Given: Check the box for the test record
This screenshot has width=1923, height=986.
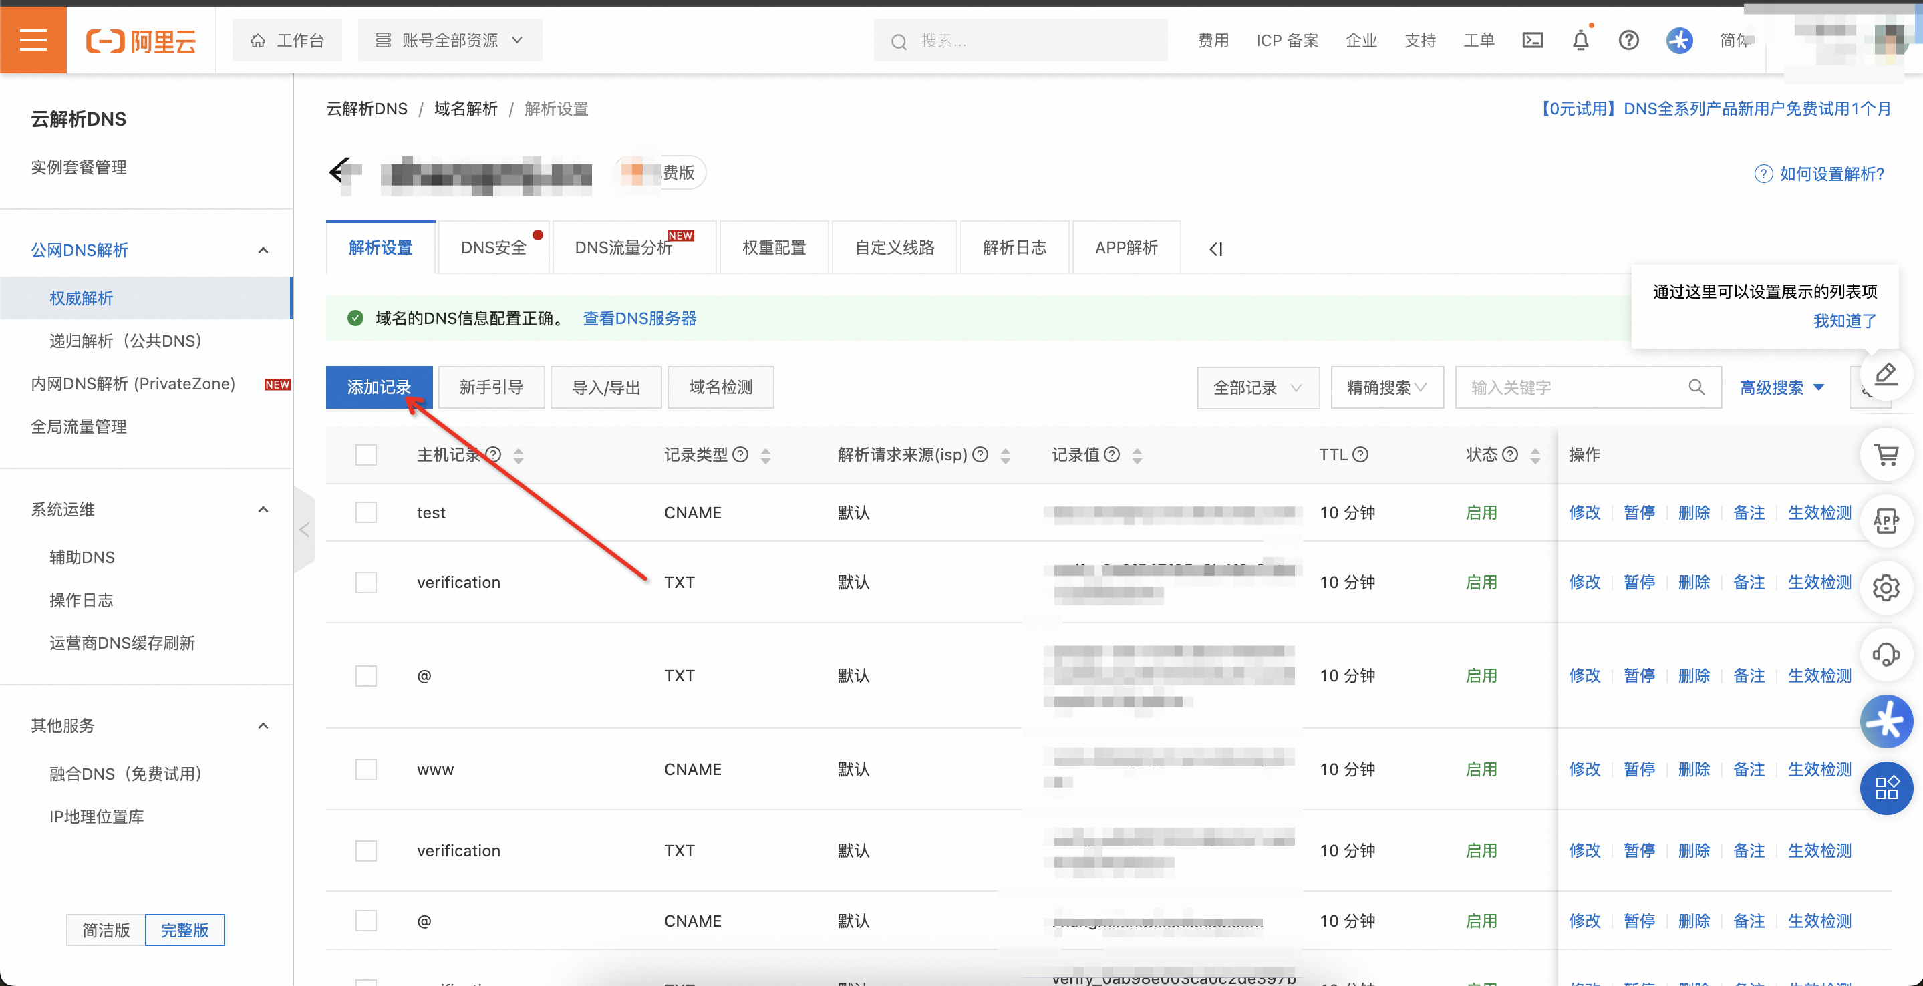Looking at the screenshot, I should tap(365, 513).
